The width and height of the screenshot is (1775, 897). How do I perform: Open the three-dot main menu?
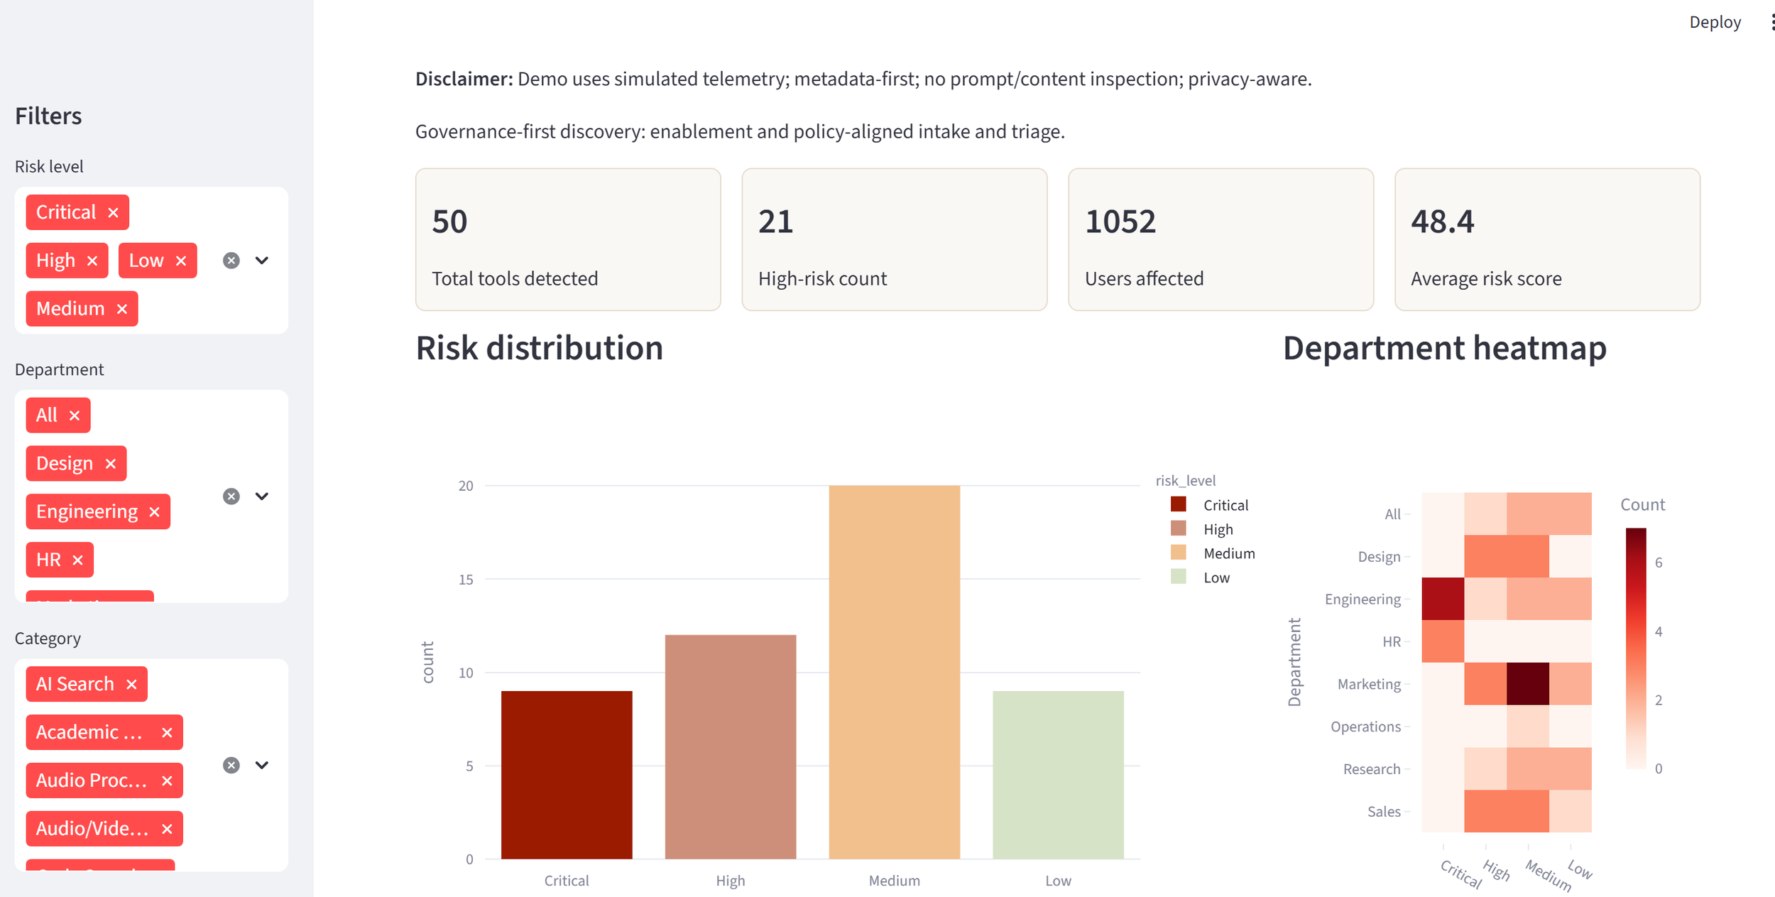click(x=1772, y=23)
